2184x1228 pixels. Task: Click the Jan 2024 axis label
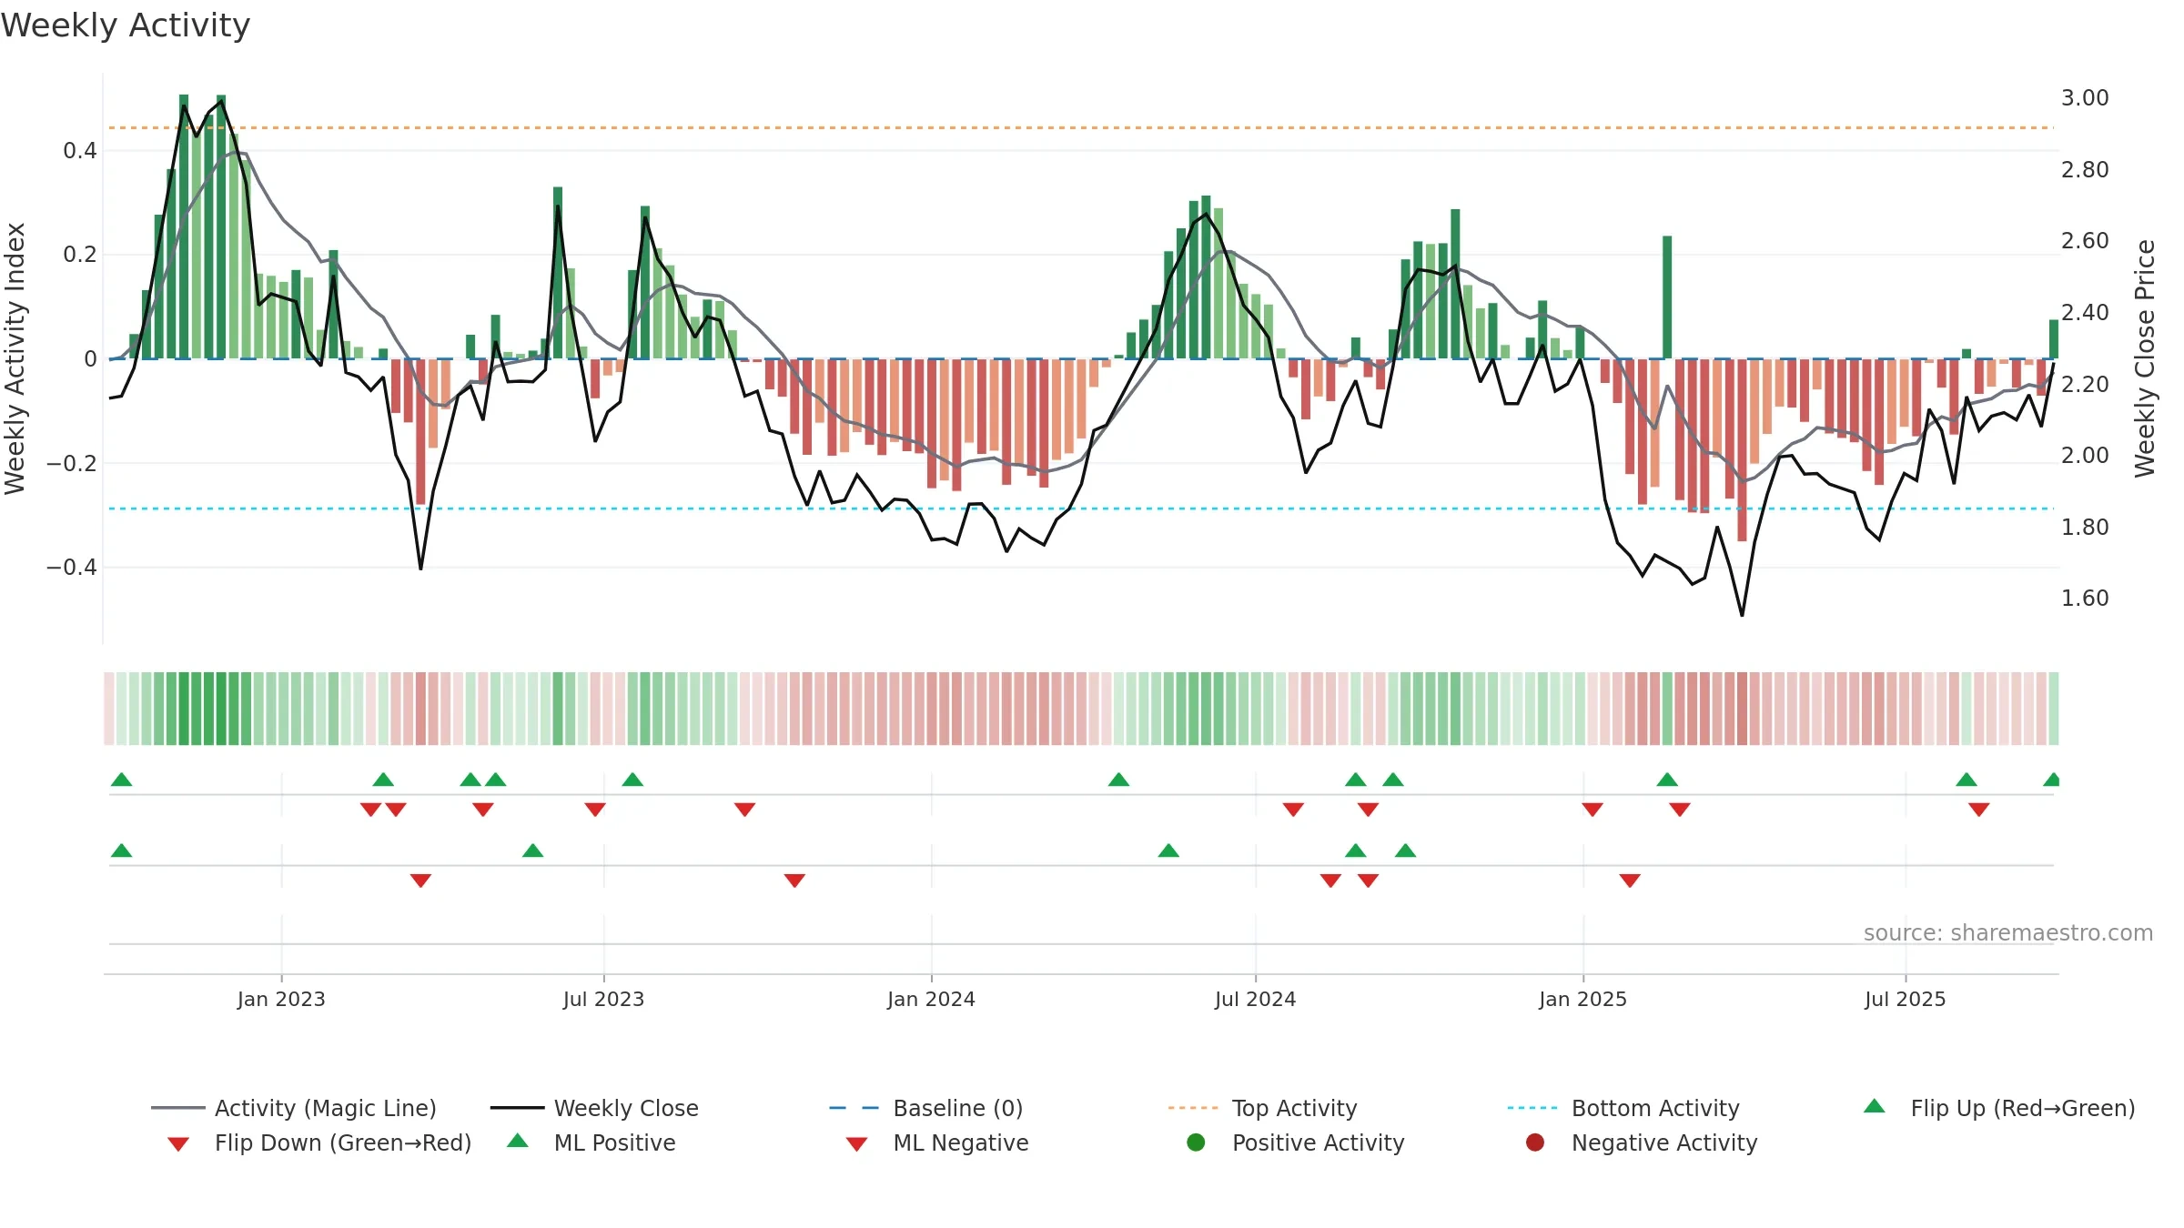pyautogui.click(x=931, y=999)
